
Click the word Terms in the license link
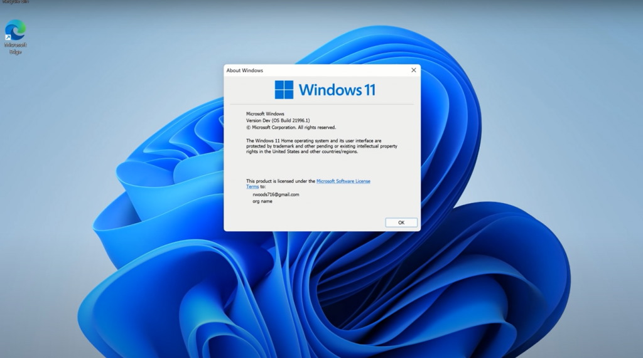252,187
